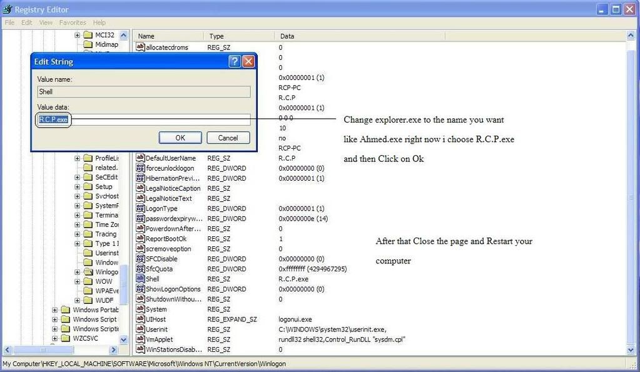This screenshot has height=372, width=640.
Task: Click the ReportBootOk string icon
Action: point(140,239)
